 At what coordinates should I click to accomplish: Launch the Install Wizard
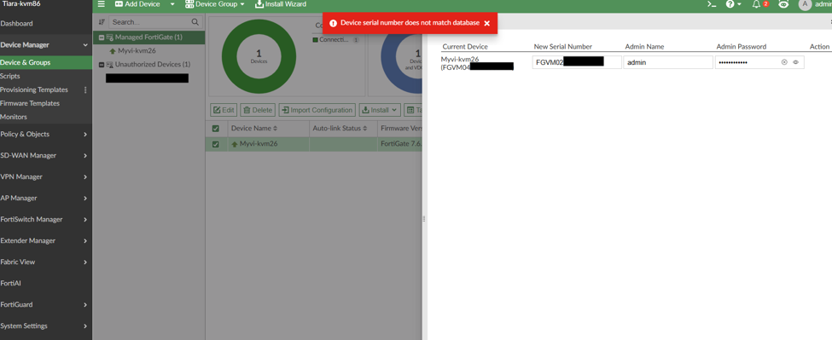click(x=281, y=4)
